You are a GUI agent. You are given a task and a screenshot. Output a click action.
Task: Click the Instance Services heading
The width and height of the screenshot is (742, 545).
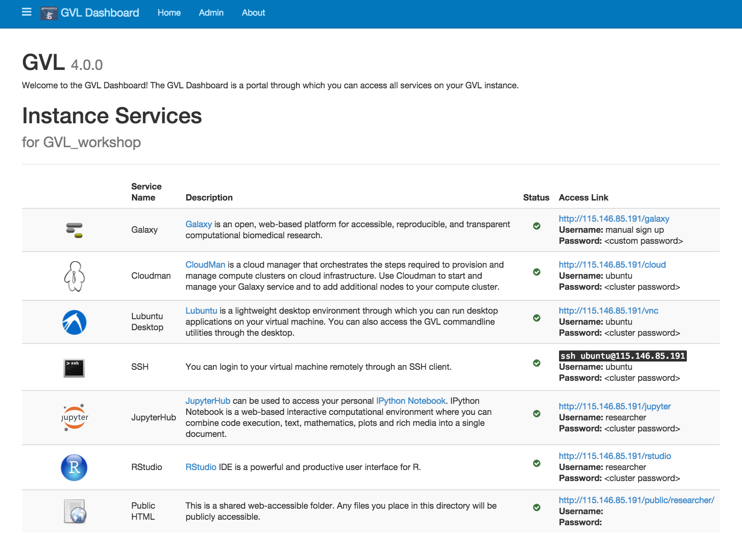tap(112, 115)
